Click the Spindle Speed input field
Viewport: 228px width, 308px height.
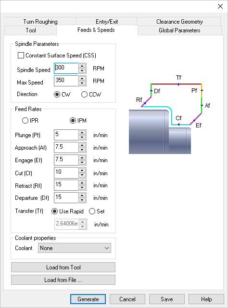point(66,69)
